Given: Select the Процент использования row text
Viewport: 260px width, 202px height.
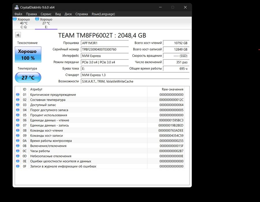Looking at the screenshot, I should click(48, 115).
